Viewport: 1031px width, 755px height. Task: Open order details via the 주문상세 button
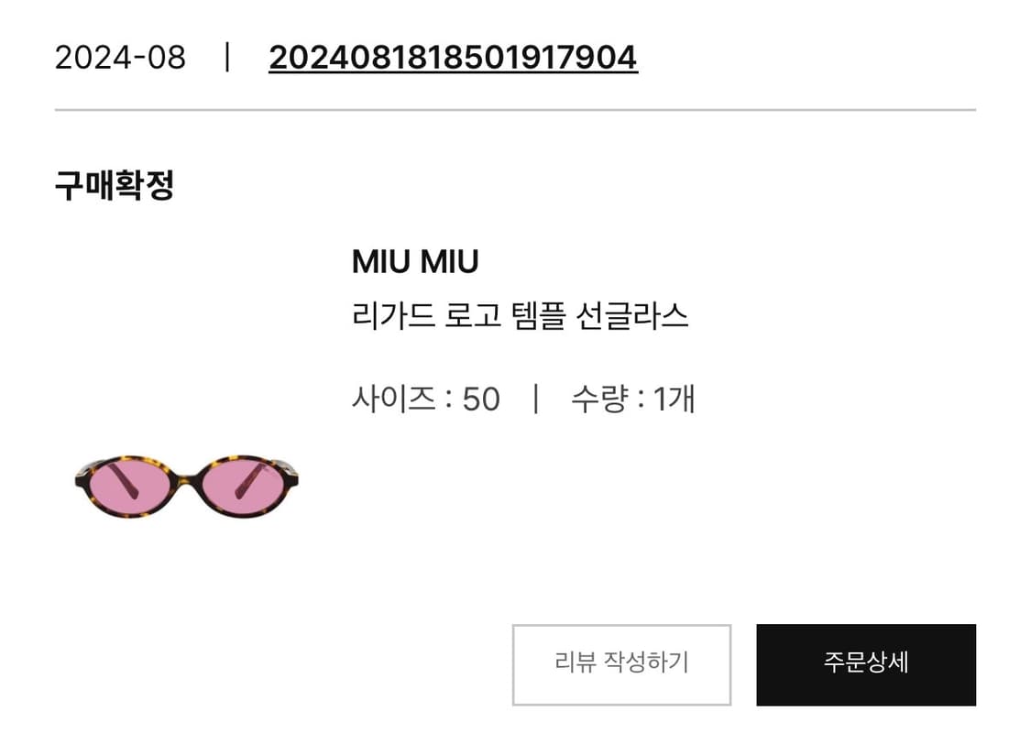point(865,666)
